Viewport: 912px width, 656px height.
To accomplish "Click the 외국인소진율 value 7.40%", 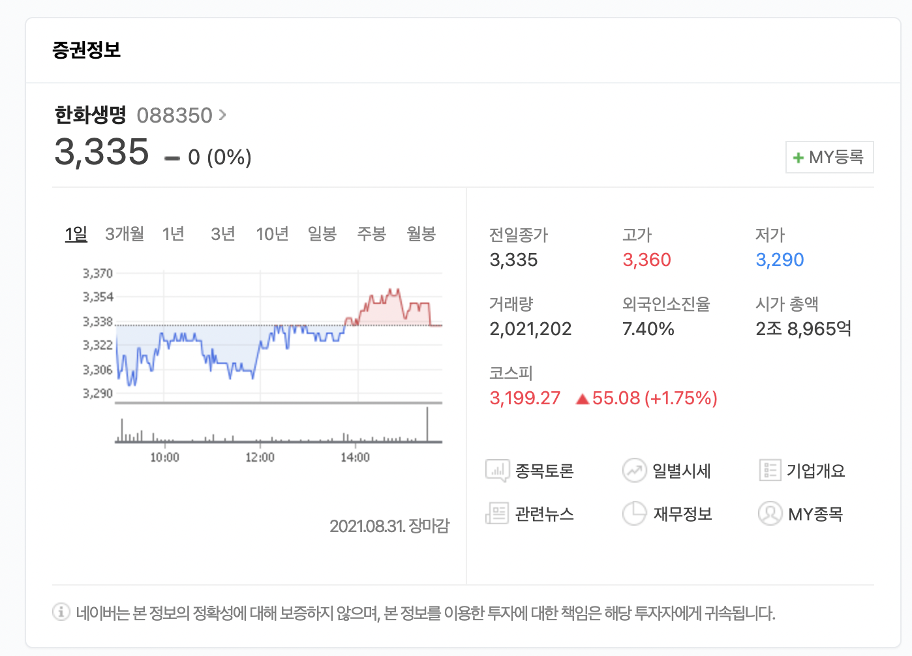I will coord(648,329).
